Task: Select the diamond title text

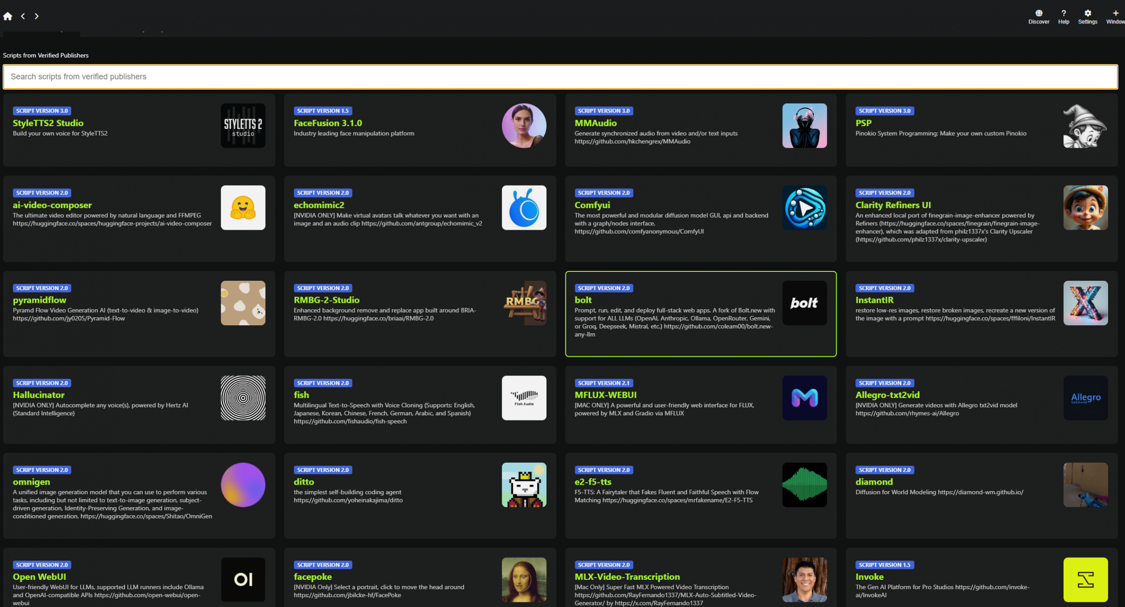Action: tap(874, 482)
